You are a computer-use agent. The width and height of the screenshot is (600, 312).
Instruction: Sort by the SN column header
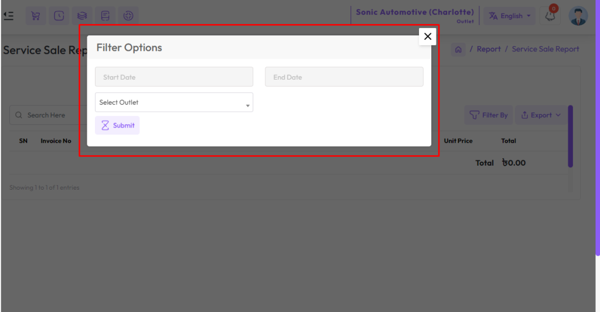(23, 140)
